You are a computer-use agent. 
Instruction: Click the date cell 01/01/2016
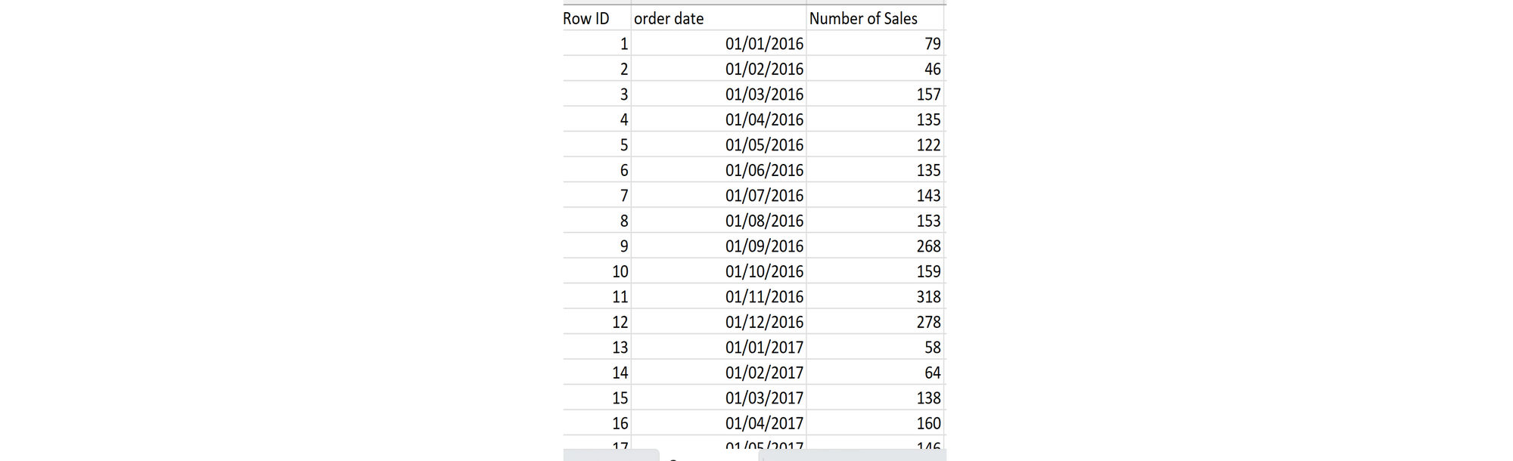(764, 44)
